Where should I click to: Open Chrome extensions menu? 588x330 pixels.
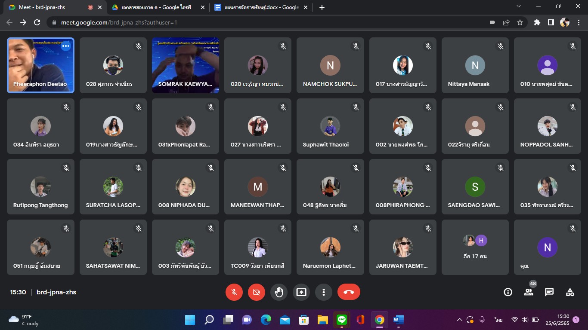pos(537,22)
